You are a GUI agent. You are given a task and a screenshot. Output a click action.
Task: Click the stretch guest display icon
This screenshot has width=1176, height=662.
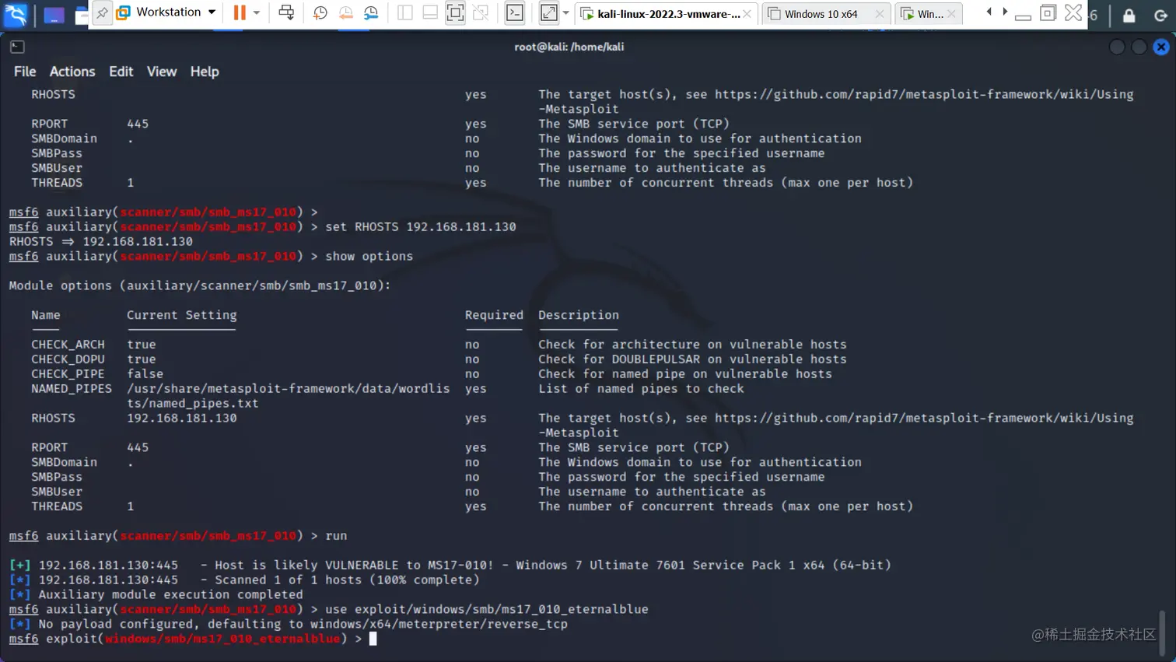tap(549, 12)
